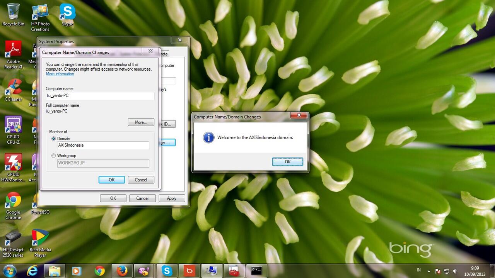Open the red toolbox taskbar icon
The width and height of the screenshot is (495, 278).
234,271
